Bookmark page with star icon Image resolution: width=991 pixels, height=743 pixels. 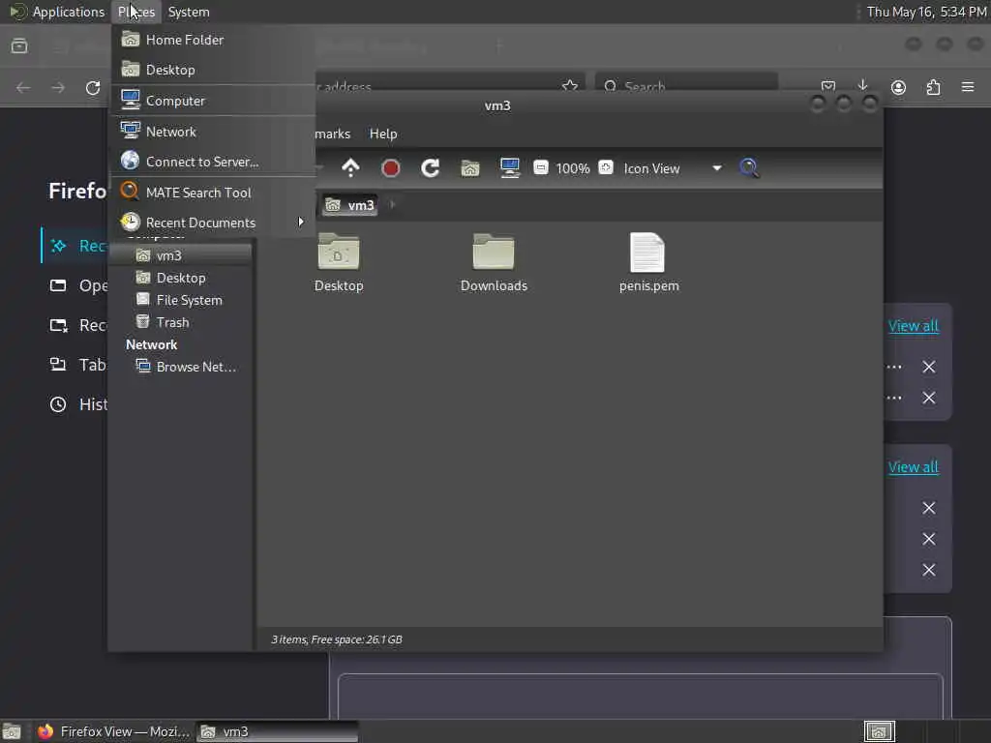pyautogui.click(x=570, y=86)
